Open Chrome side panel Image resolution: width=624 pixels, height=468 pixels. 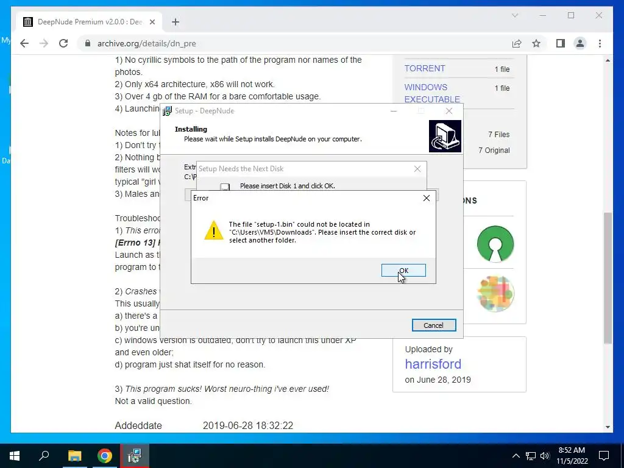coord(561,43)
